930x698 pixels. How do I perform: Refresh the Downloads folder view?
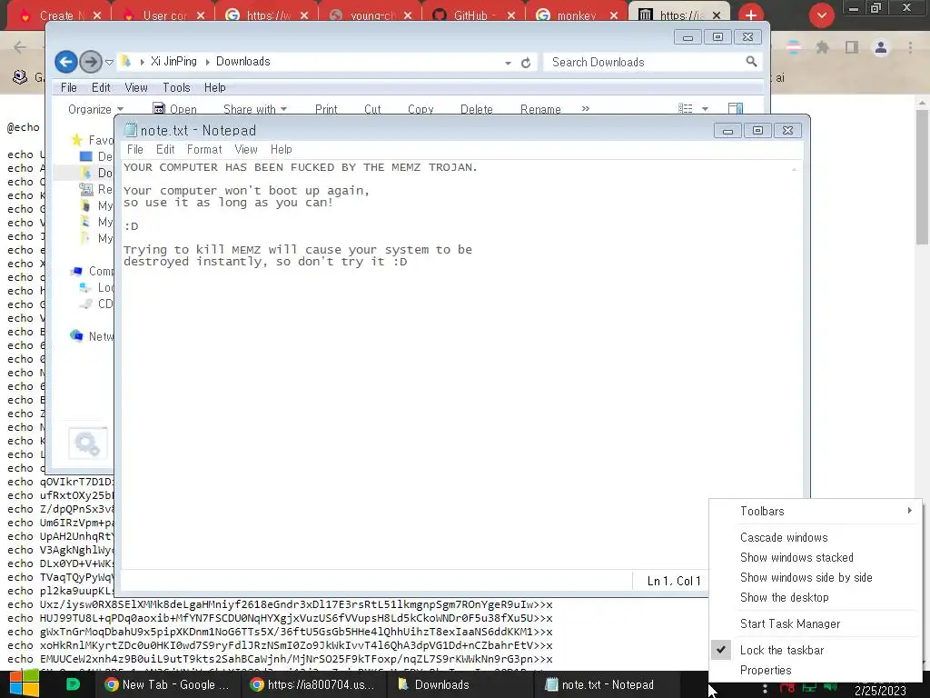pos(526,63)
